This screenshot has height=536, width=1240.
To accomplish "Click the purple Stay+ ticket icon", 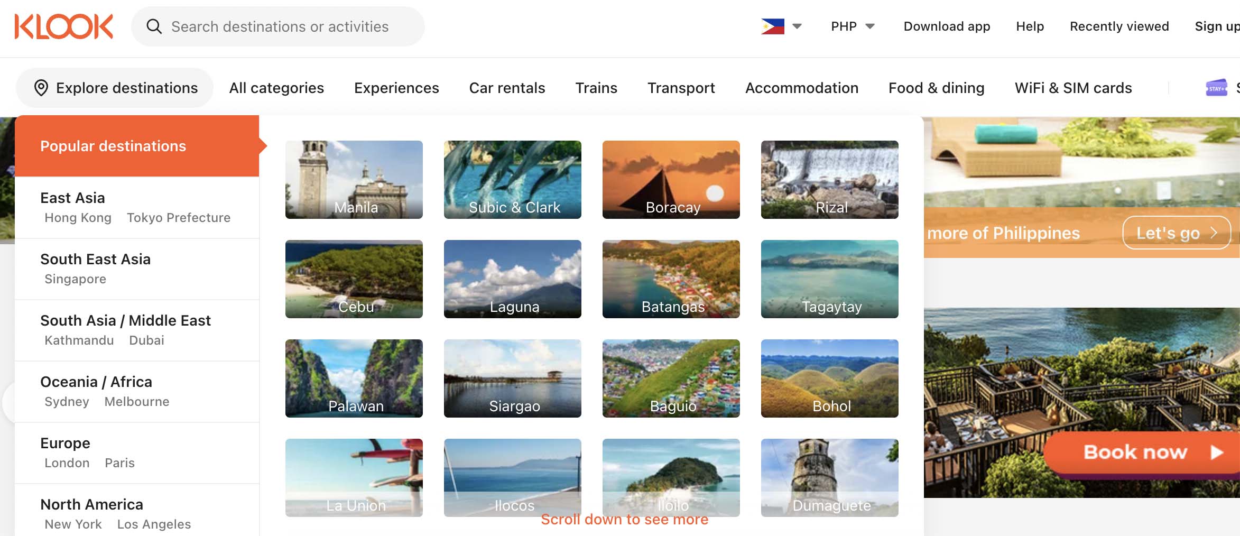I will 1216,88.
